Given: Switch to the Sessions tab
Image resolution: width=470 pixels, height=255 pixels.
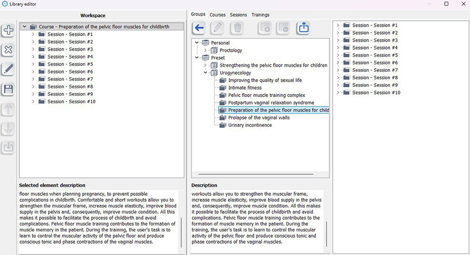Looking at the screenshot, I should 238,15.
